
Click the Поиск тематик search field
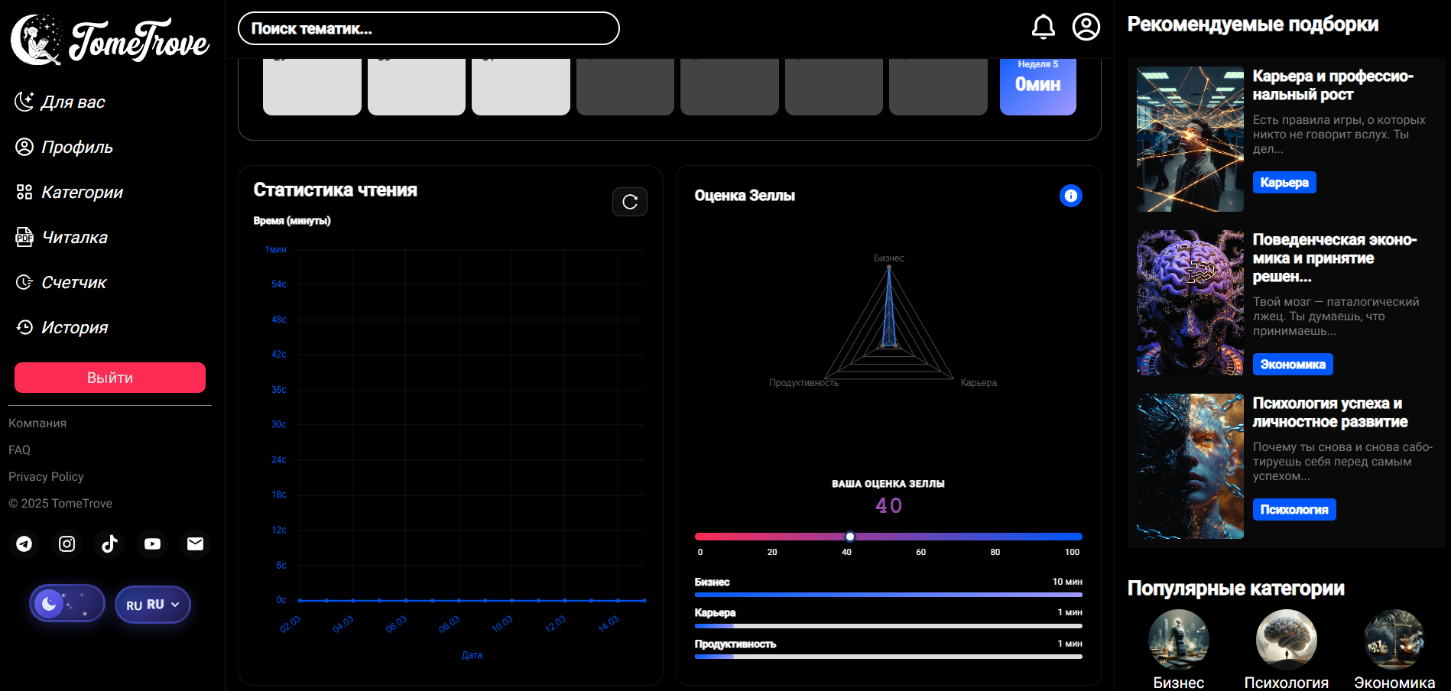pyautogui.click(x=428, y=28)
